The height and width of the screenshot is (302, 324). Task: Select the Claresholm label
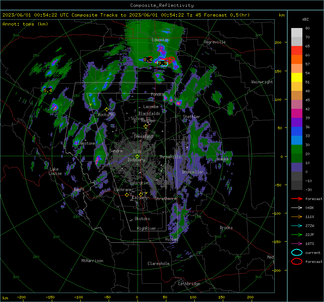click(158, 264)
